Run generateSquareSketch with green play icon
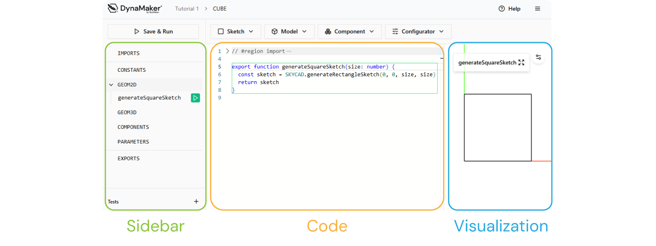This screenshot has height=246, width=656. [196, 98]
